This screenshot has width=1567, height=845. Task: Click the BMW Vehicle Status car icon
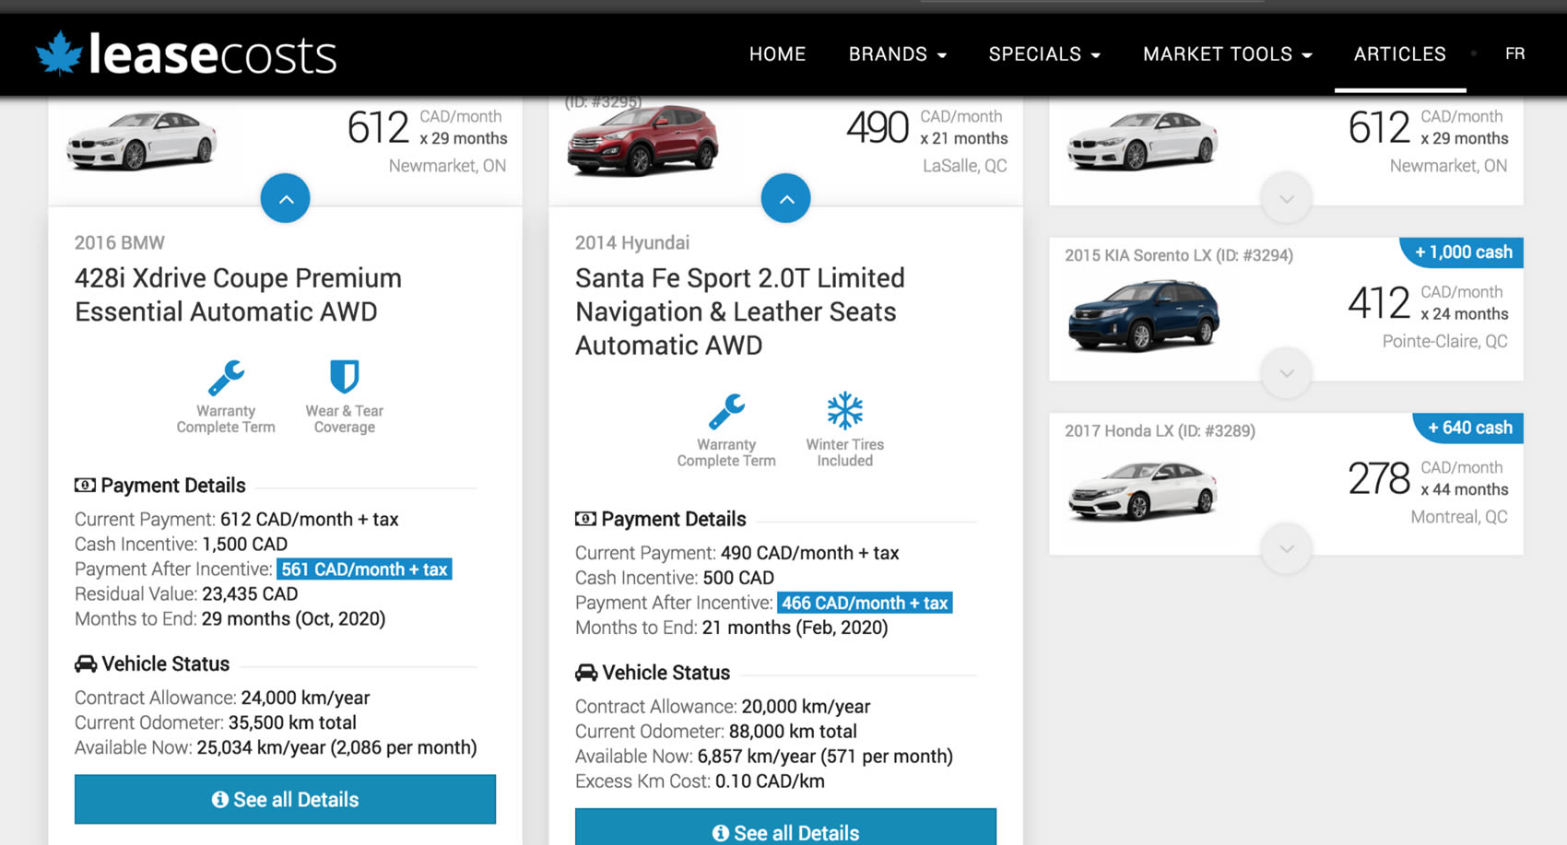[86, 663]
